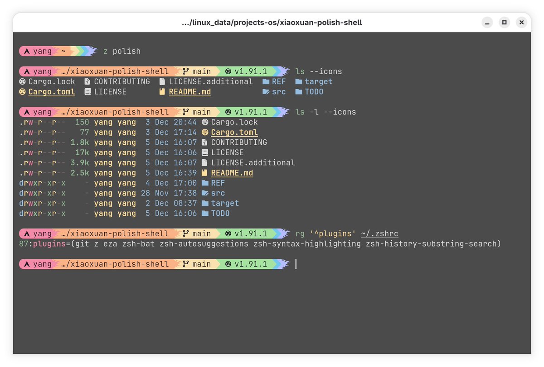
Task: Click line number 87 in the rg output
Action: coord(24,244)
